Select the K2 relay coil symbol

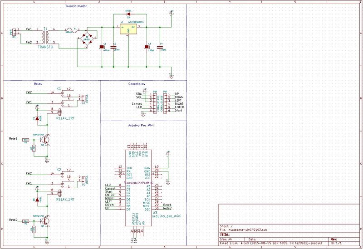(60, 193)
